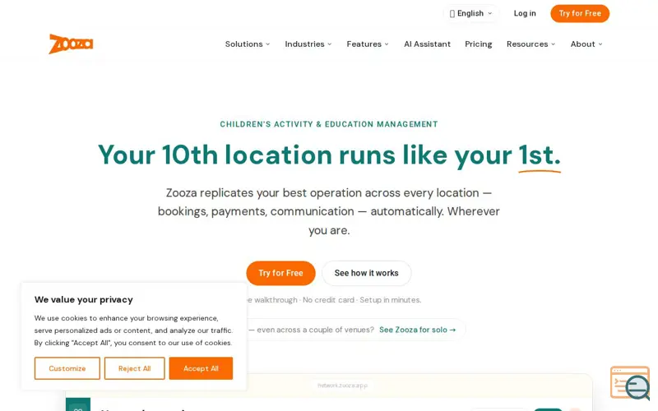Screen dimensions: 658x411
Task: Open the AI Assistant page
Action: tap(427, 44)
